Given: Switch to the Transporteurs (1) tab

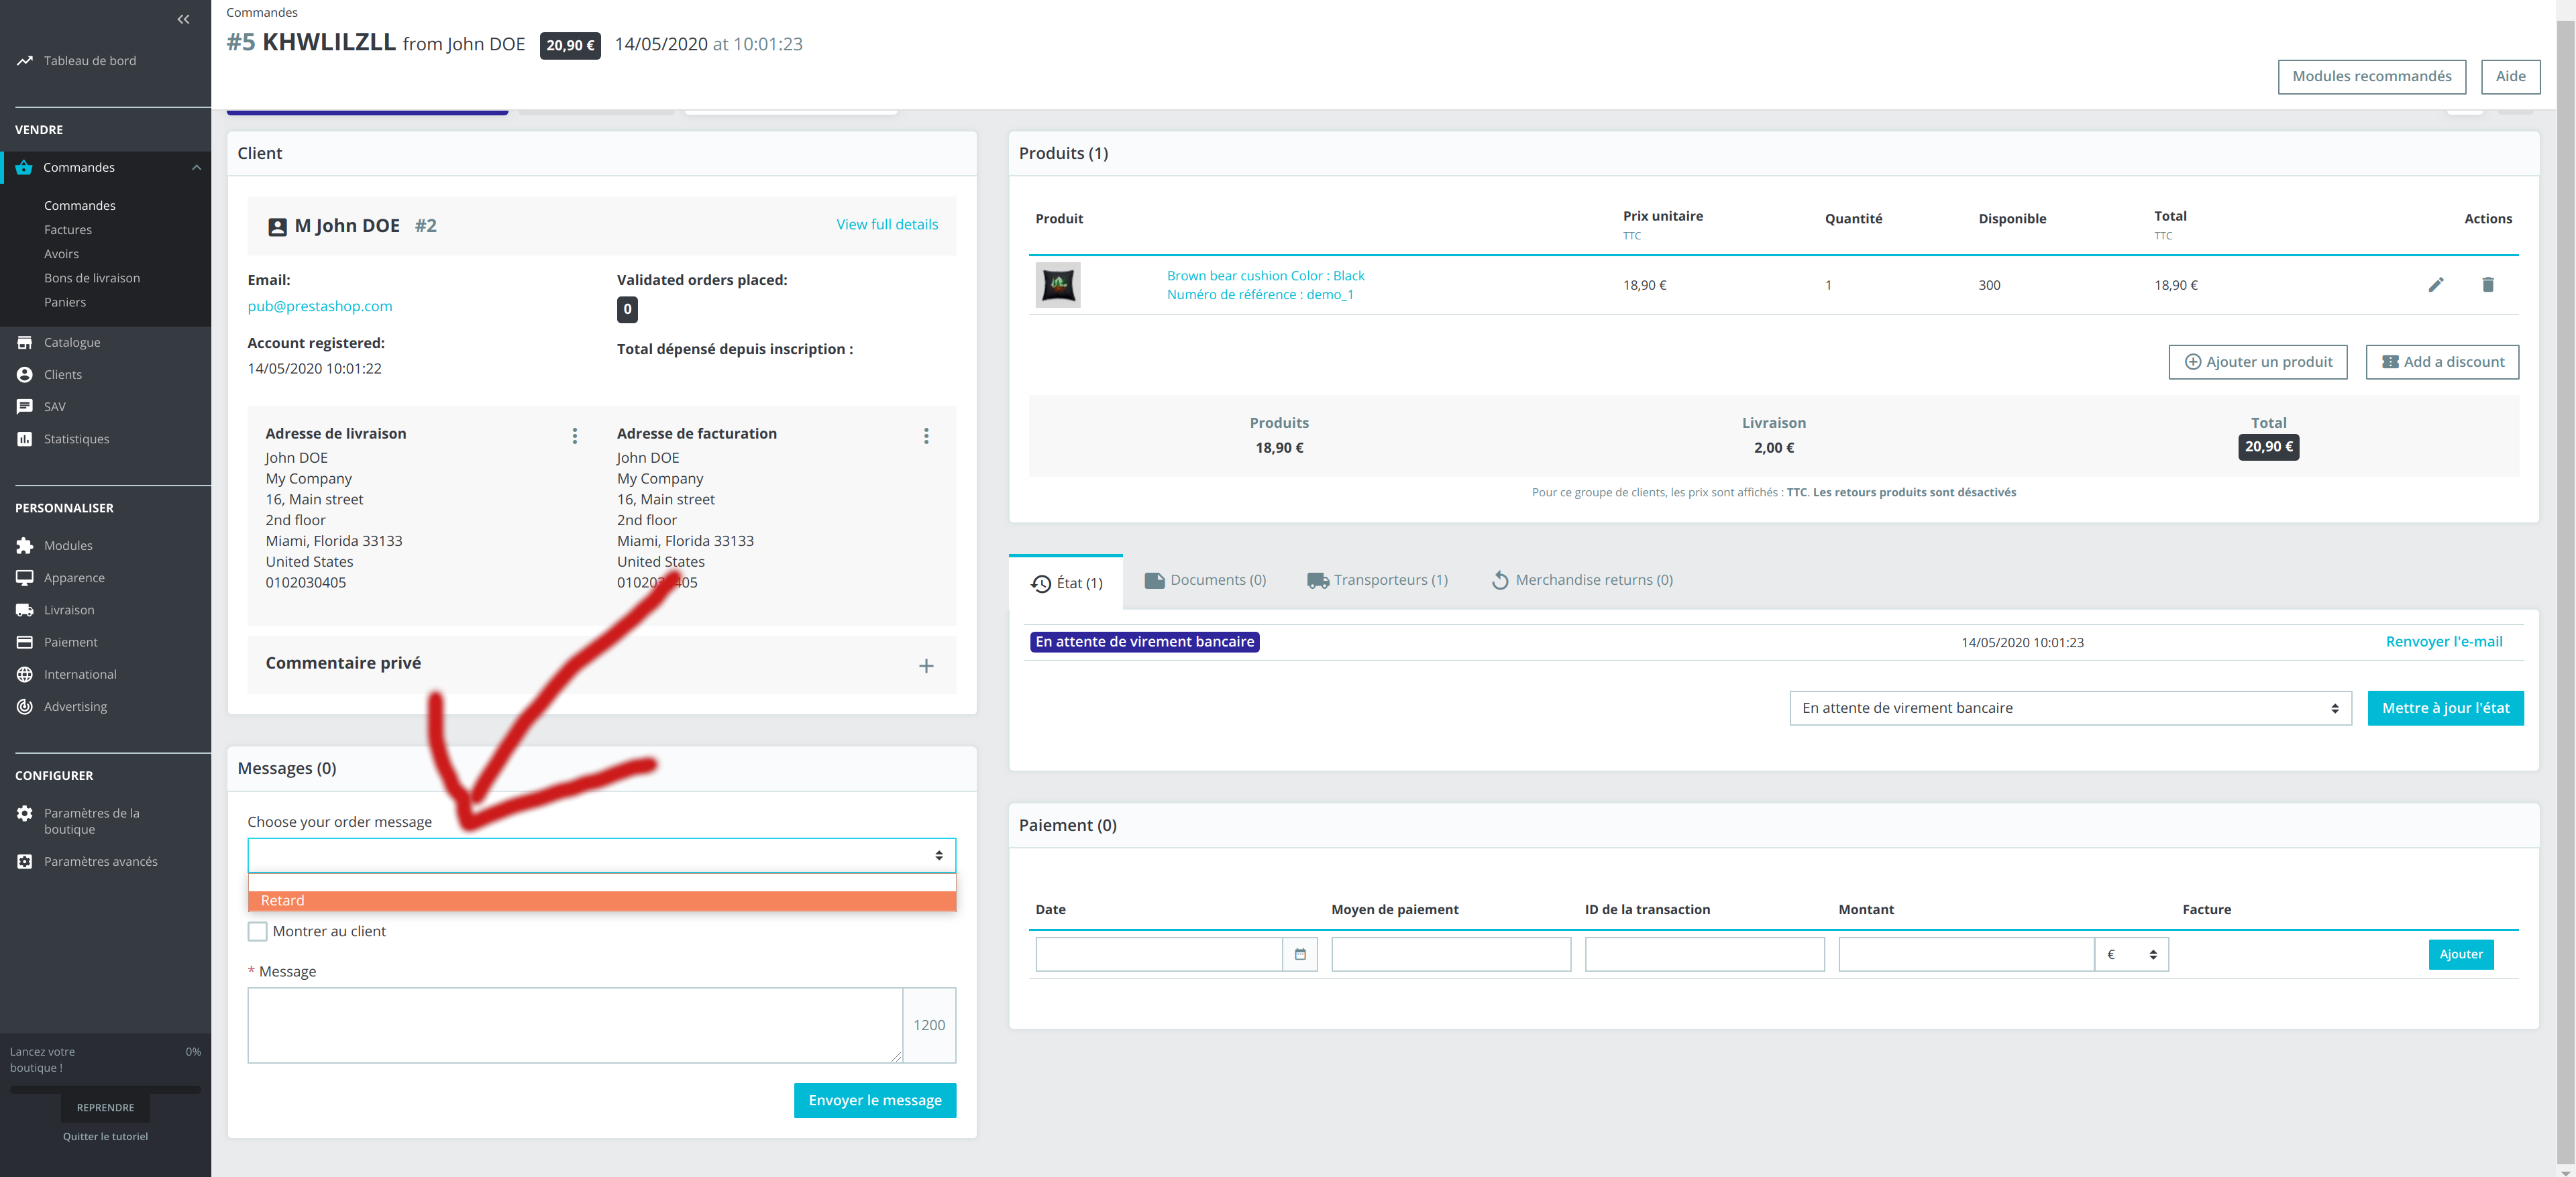Looking at the screenshot, I should (1377, 580).
